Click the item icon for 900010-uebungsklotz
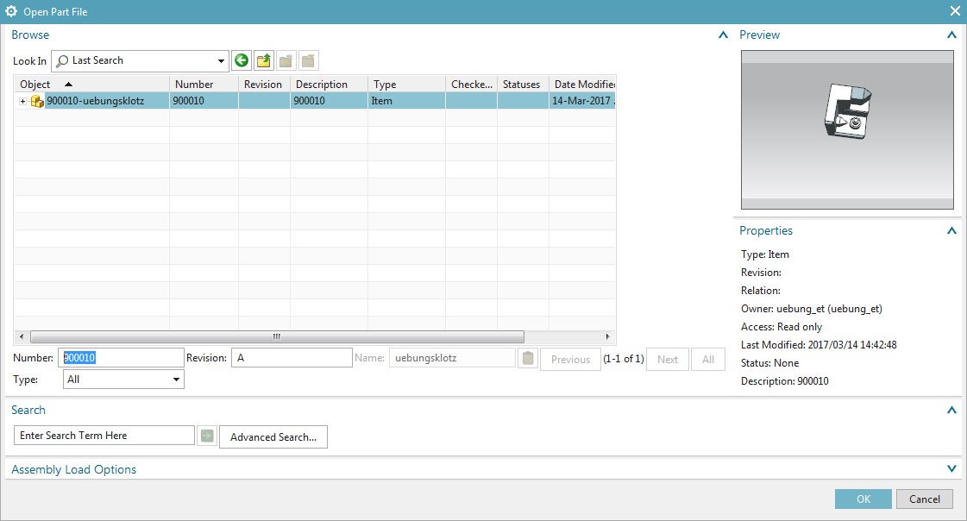 coord(37,101)
